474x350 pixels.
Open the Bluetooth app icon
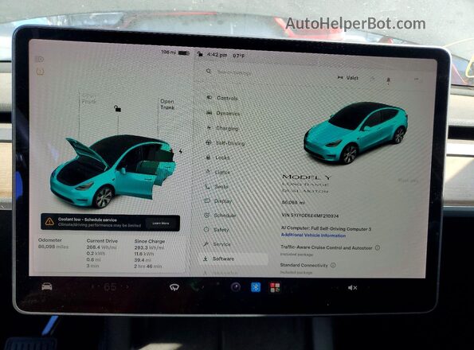point(256,287)
